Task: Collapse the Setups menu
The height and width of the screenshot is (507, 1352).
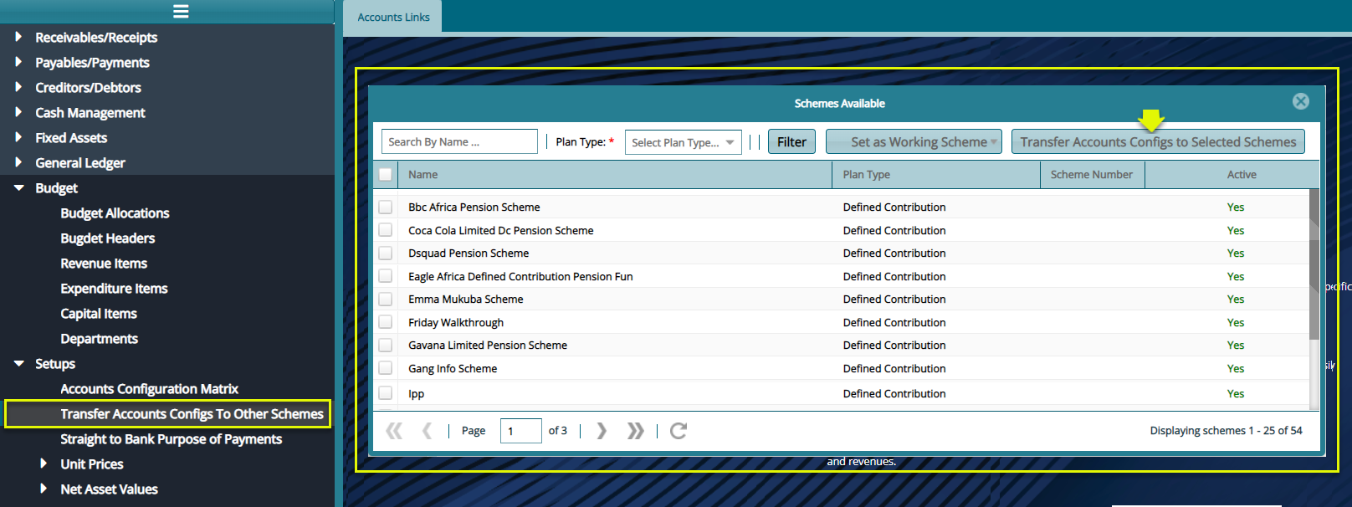Action: [18, 363]
